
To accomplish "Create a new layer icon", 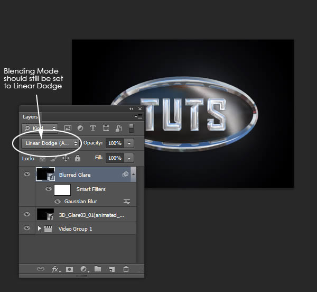I will click(x=112, y=269).
